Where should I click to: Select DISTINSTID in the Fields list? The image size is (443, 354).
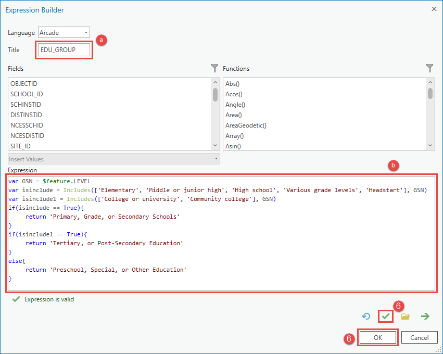point(26,115)
